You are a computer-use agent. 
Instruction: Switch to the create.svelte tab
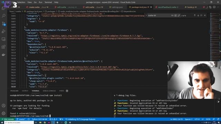38,7
